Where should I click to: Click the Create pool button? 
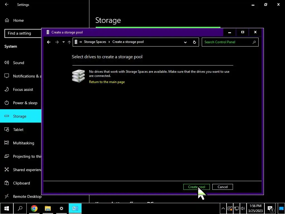[196, 187]
